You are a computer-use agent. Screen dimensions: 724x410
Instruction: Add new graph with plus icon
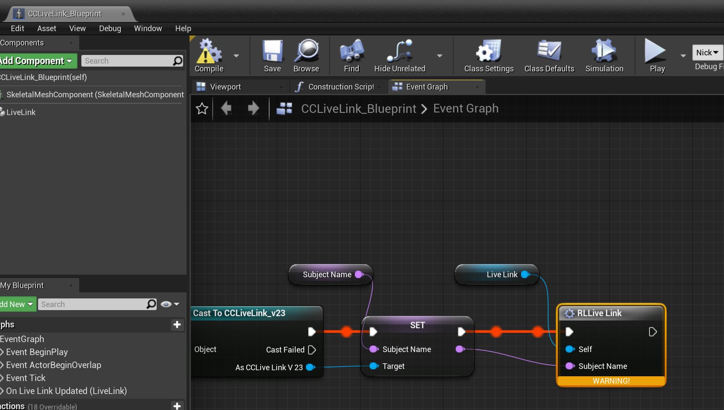(x=177, y=325)
